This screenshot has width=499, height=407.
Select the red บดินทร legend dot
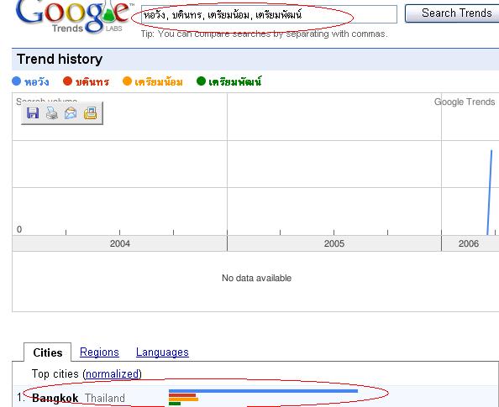coord(67,81)
